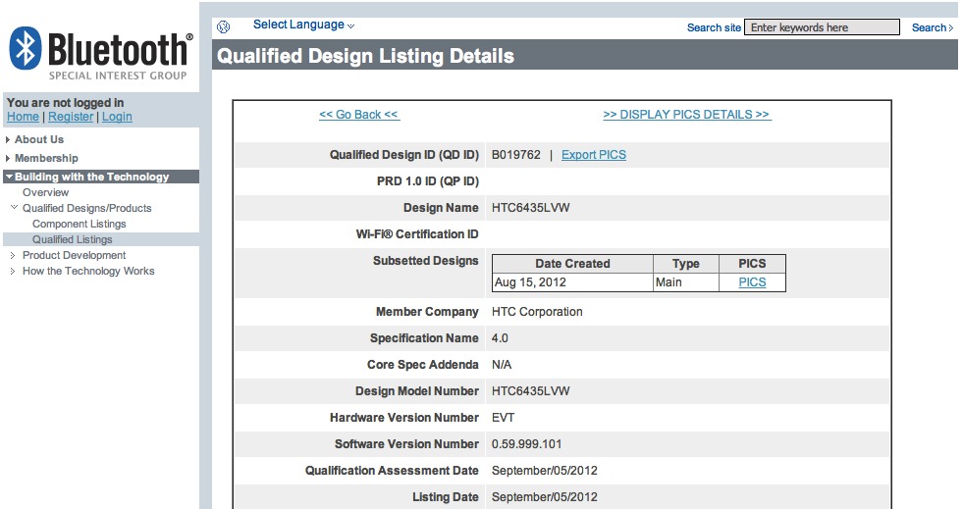Click the globe icon beside Select Language

point(223,26)
